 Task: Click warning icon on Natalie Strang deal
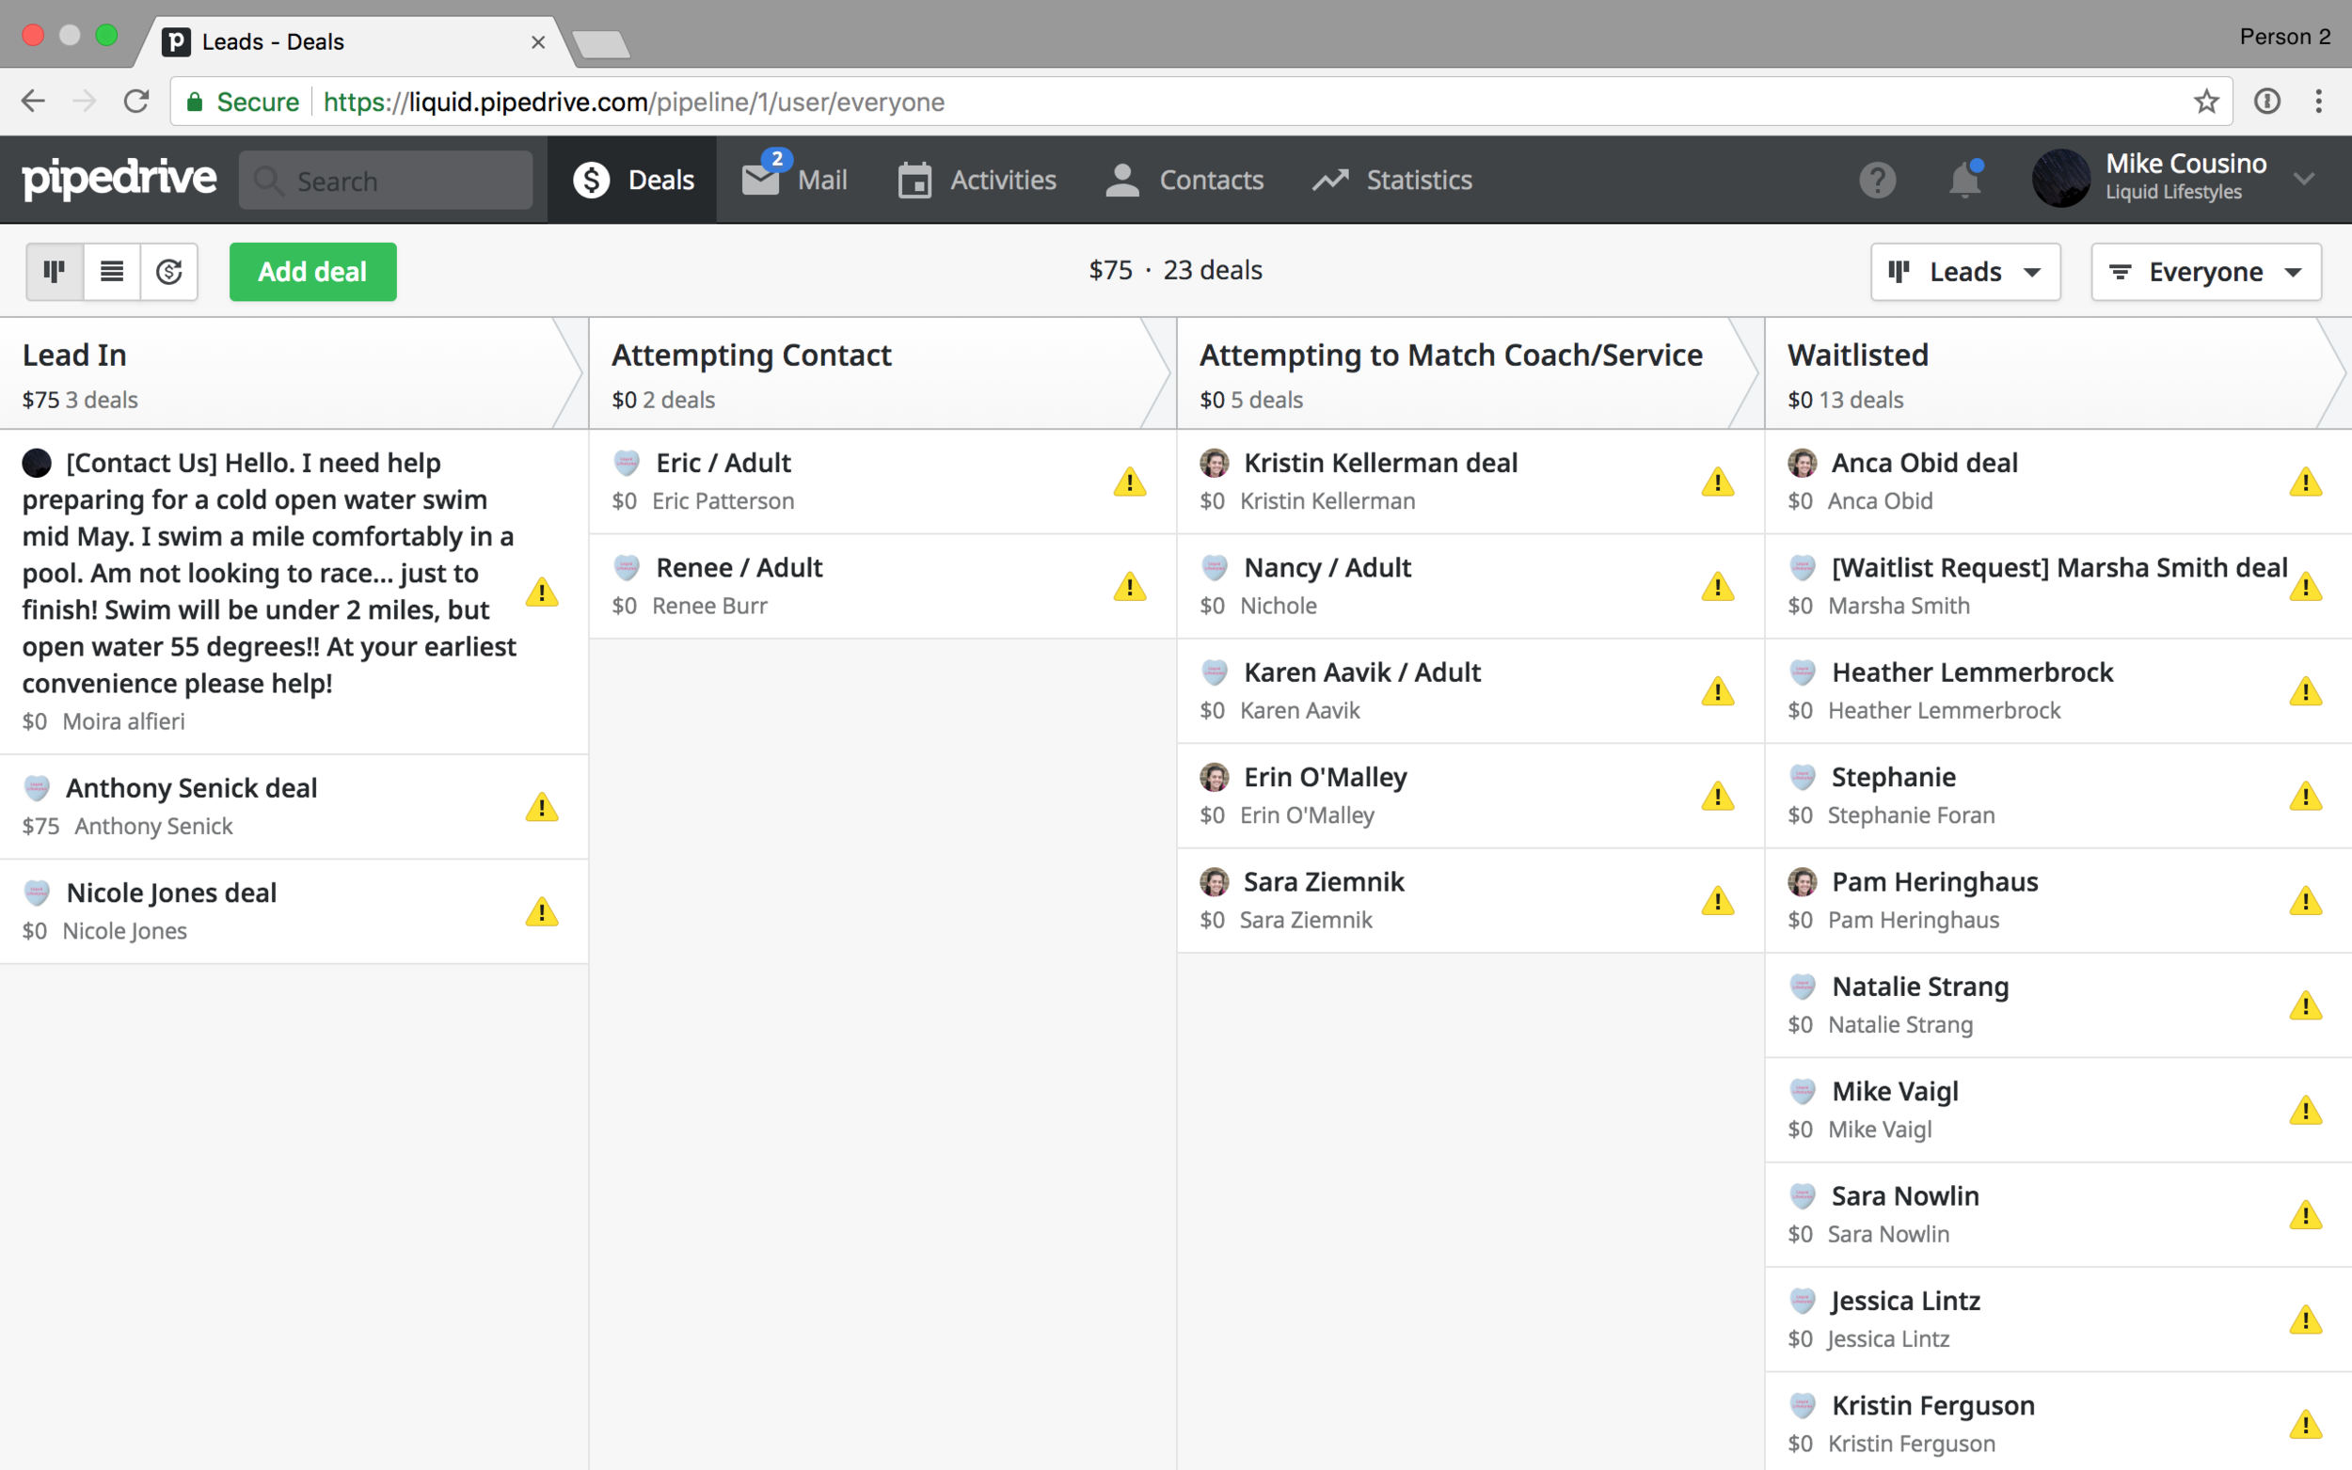click(2305, 1006)
